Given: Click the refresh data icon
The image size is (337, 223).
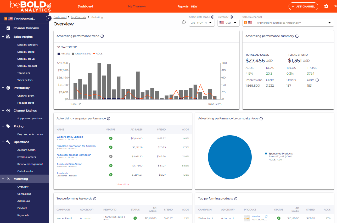Looking at the screenshot, I should 184,23.
